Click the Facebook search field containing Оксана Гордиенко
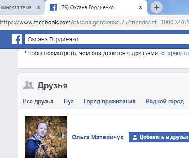The image size is (189, 158). coord(107,39)
